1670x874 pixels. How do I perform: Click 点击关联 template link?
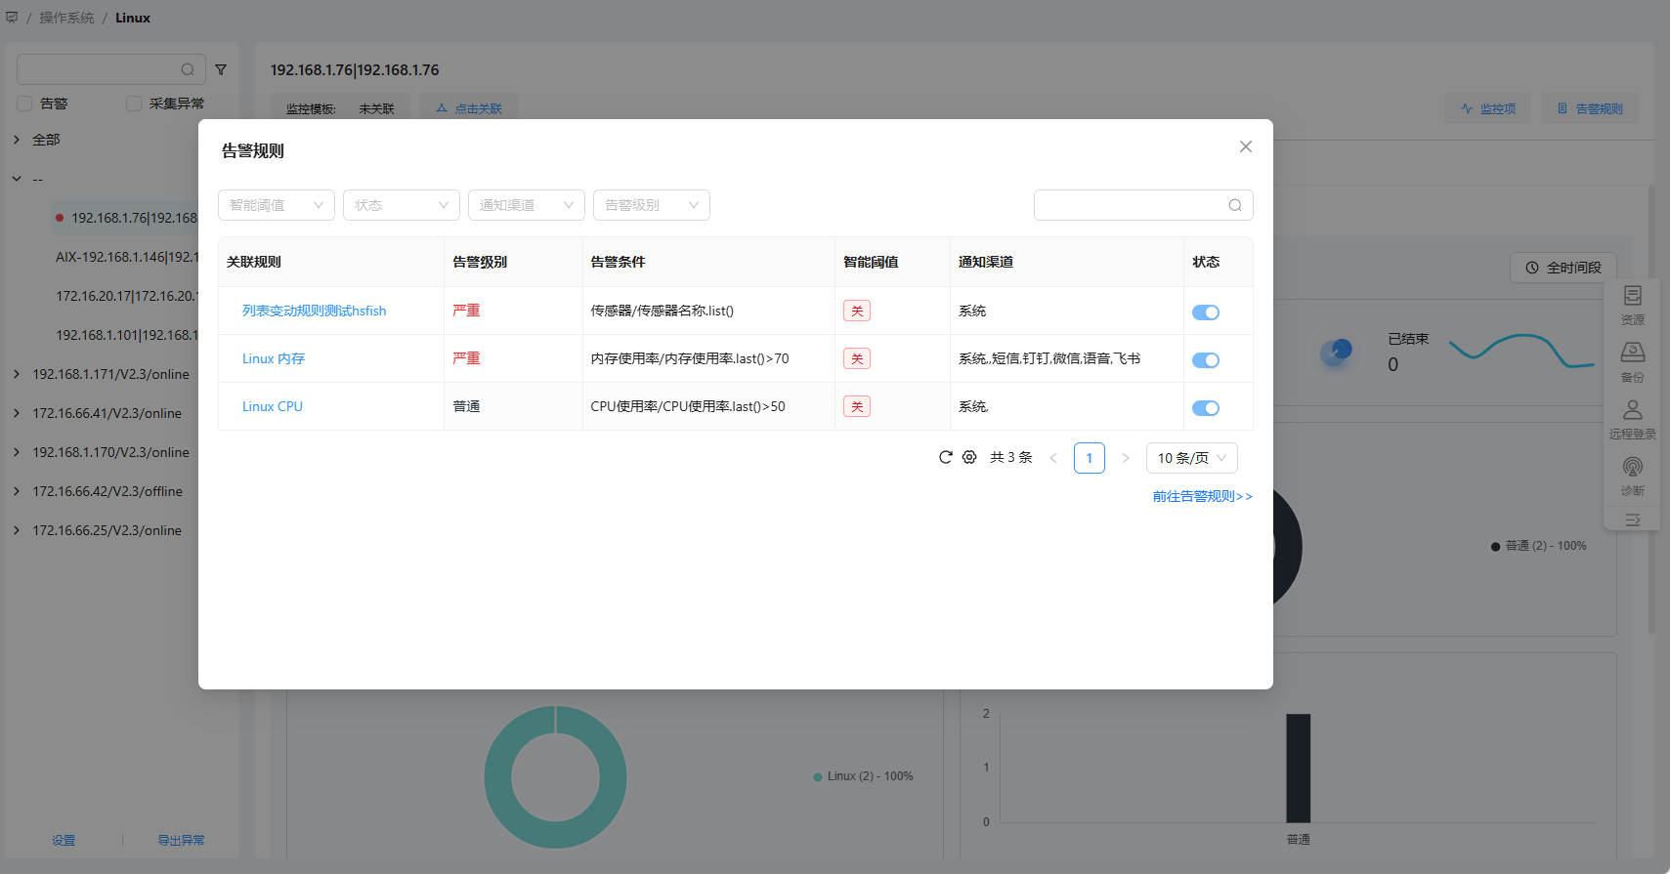click(468, 108)
